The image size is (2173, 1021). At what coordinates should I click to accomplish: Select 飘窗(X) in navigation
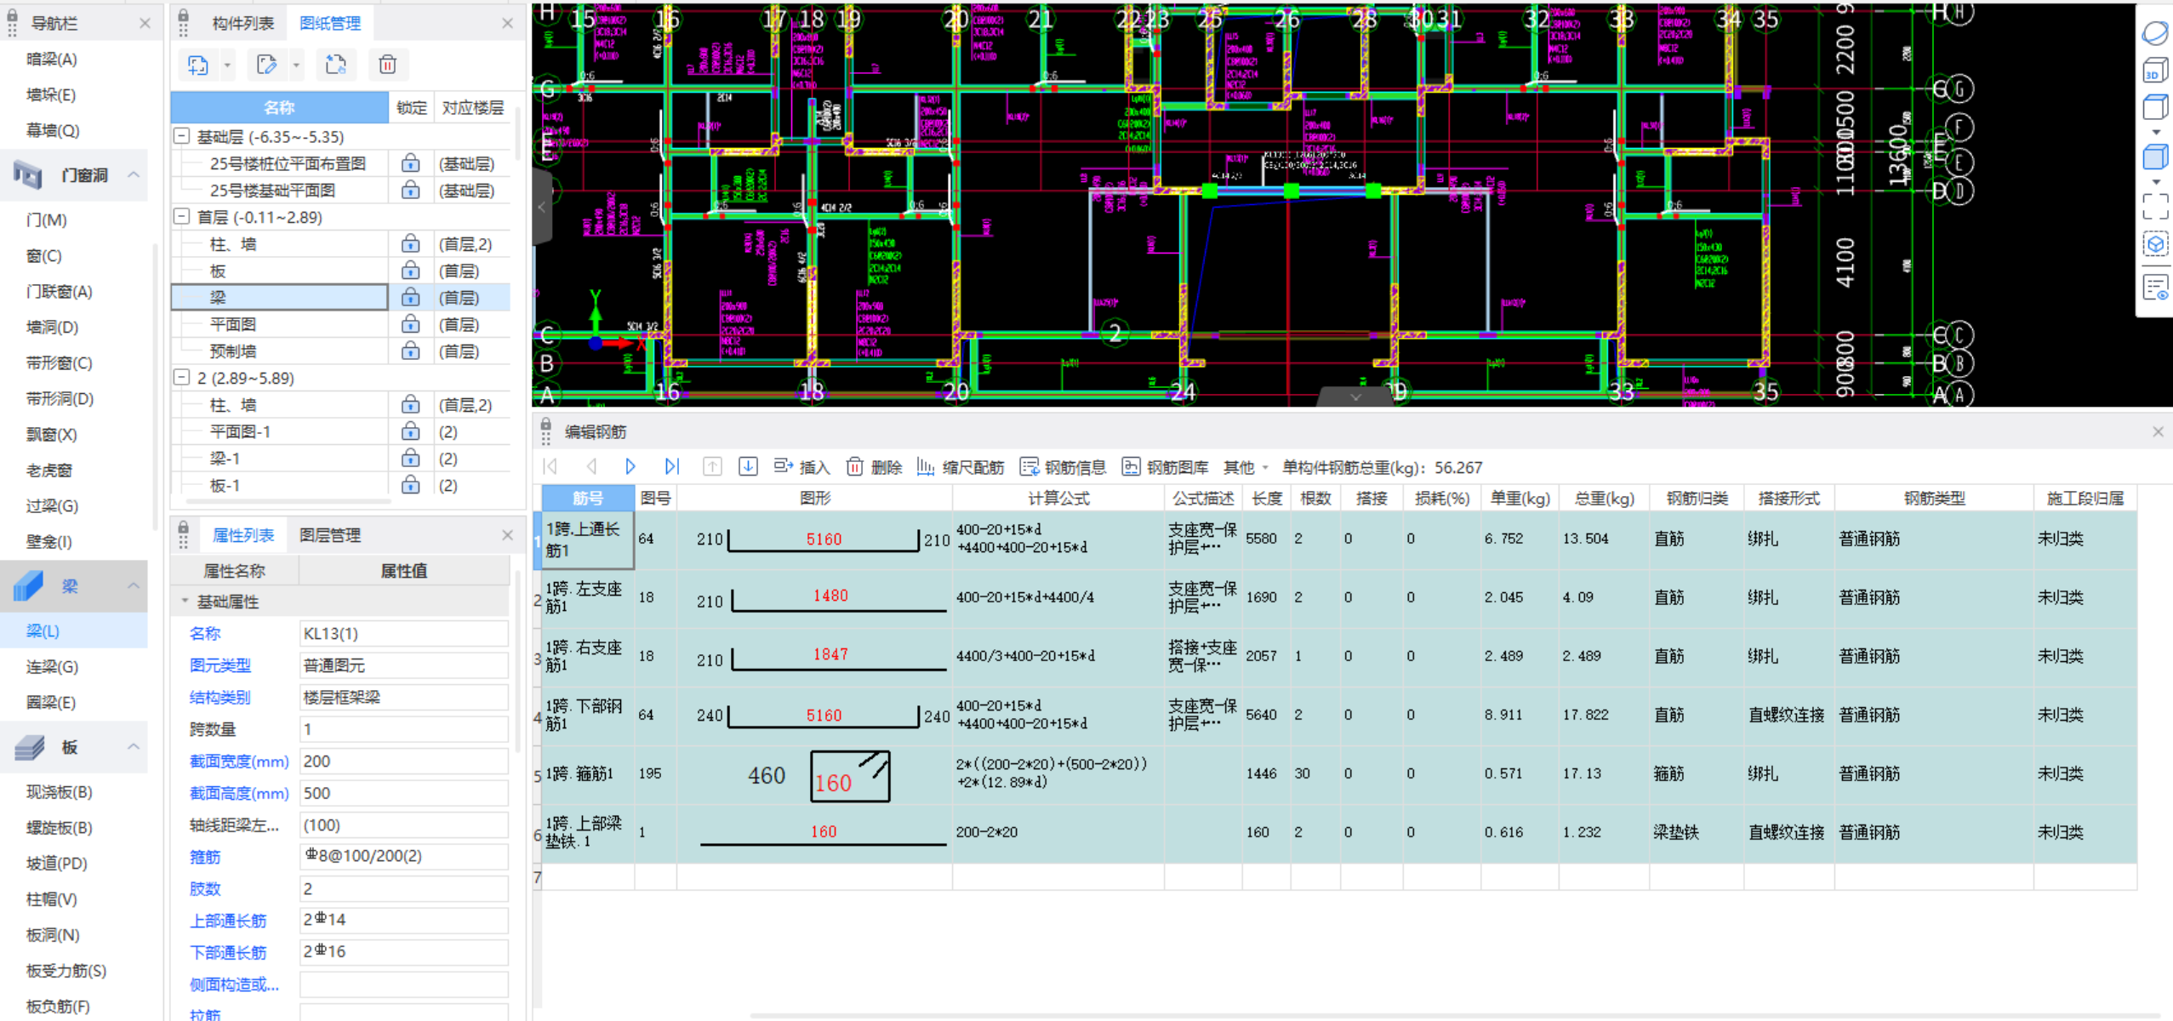[x=52, y=434]
